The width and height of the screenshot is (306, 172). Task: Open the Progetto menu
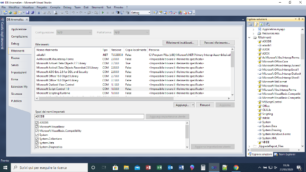[x=42, y=7]
